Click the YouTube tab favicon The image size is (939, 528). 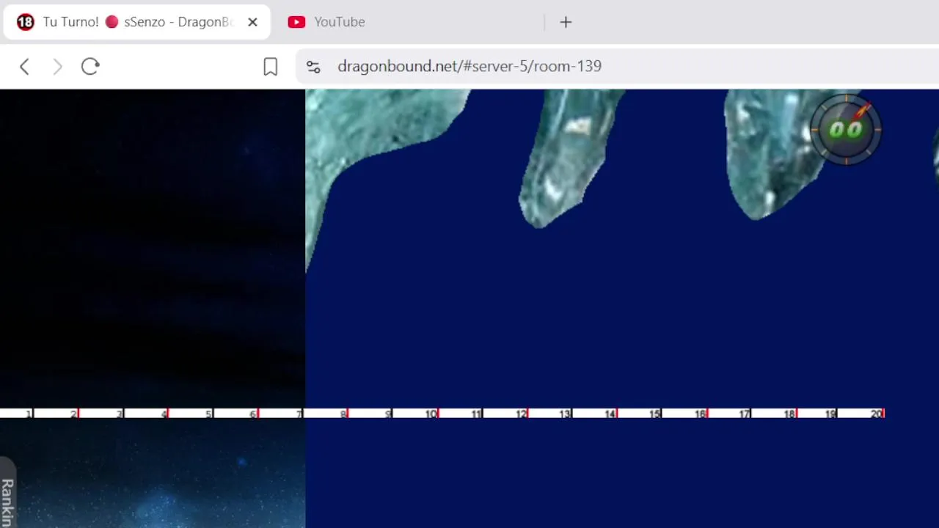296,22
